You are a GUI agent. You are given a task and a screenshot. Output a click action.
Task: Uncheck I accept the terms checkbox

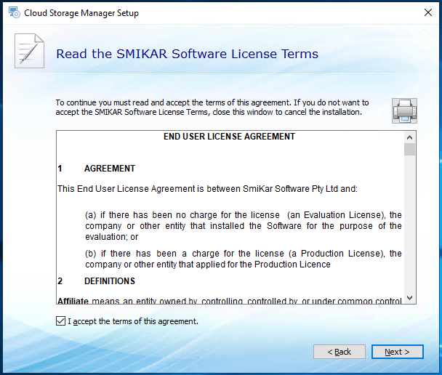point(60,321)
